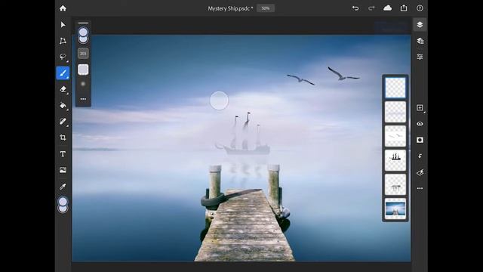This screenshot has width=483, height=272.
Task: Add clipping mask to layer
Action: (420, 156)
